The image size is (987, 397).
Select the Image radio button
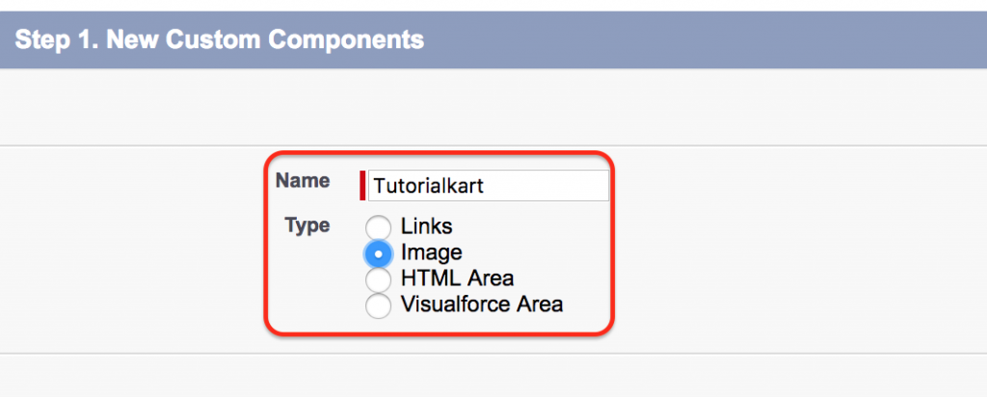[378, 254]
